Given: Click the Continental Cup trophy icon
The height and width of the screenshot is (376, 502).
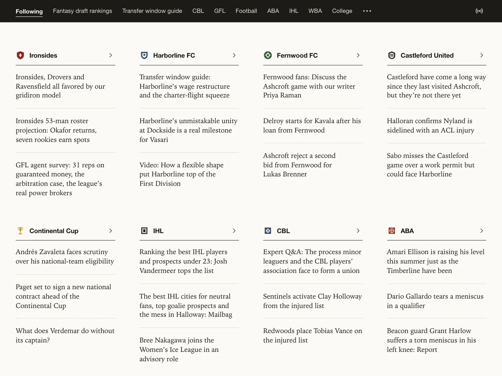Looking at the screenshot, I should [x=20, y=231].
